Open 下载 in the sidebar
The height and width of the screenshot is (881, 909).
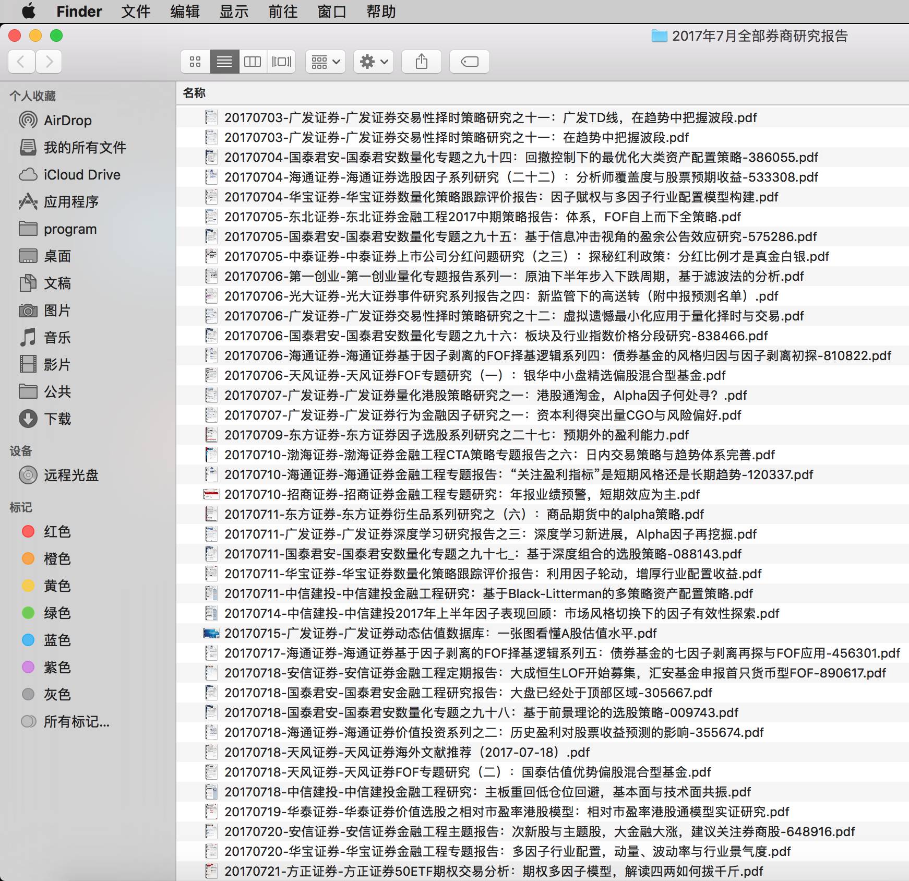(45, 419)
